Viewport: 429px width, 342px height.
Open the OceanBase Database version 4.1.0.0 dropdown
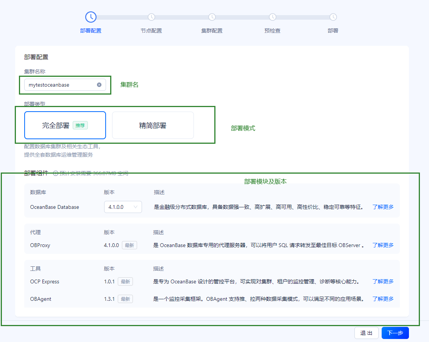(x=123, y=207)
